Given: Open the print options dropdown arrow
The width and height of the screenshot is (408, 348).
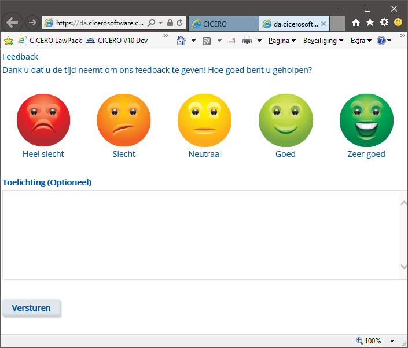Looking at the screenshot, I should pyautogui.click(x=259, y=41).
